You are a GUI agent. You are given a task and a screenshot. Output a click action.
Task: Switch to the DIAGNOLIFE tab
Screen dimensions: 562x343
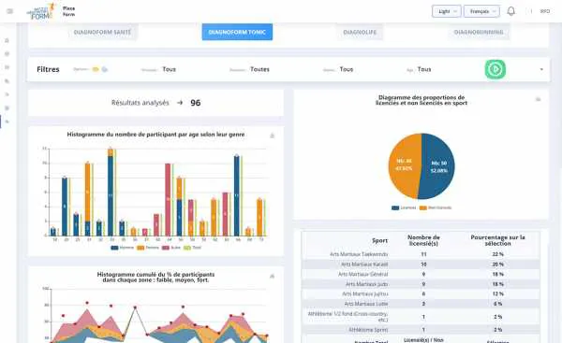coord(360,32)
